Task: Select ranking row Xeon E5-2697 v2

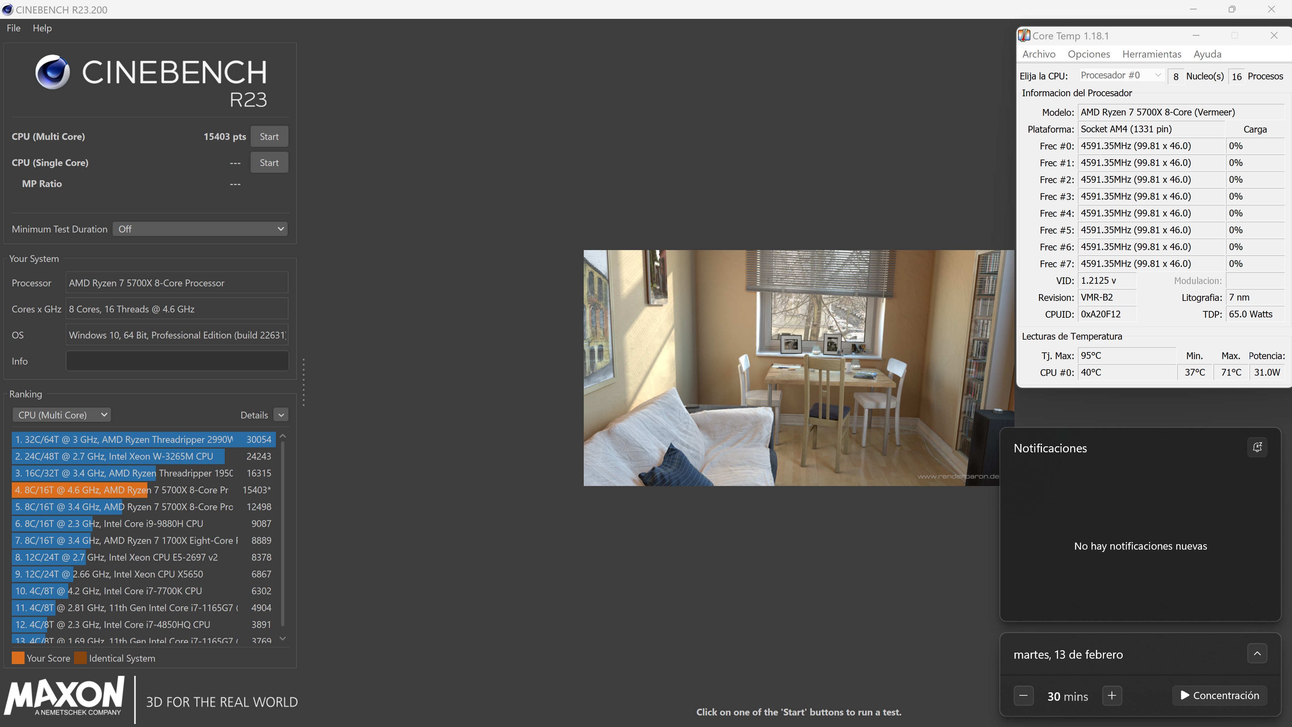Action: (x=143, y=557)
